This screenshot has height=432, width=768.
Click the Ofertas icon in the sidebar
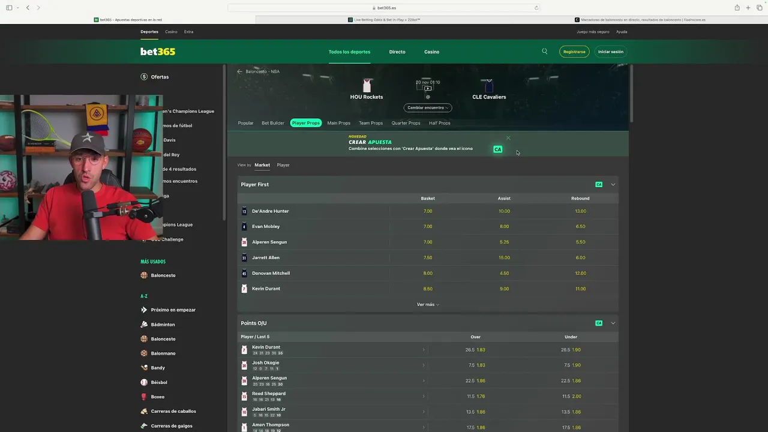coord(144,77)
